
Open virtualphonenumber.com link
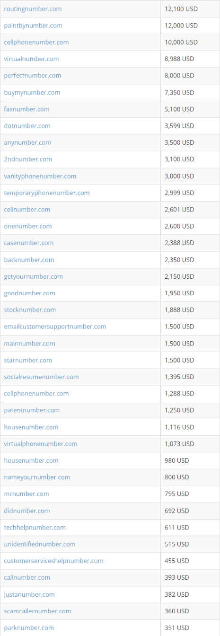[x=41, y=444]
